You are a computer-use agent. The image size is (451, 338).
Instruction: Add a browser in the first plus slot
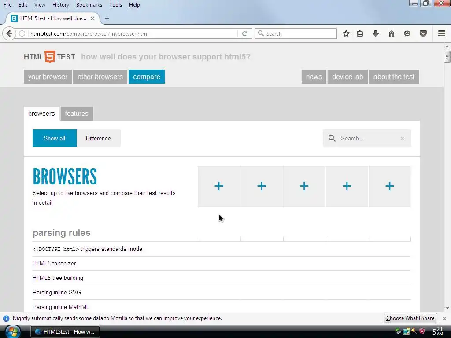(x=218, y=186)
